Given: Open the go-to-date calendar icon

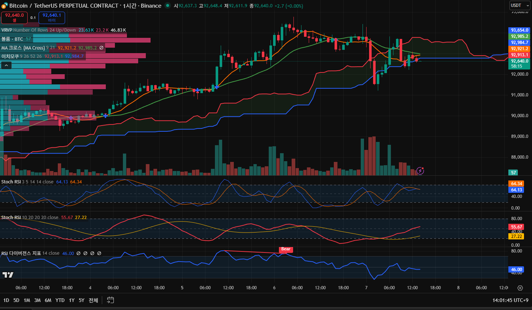Looking at the screenshot, I should pos(111,300).
